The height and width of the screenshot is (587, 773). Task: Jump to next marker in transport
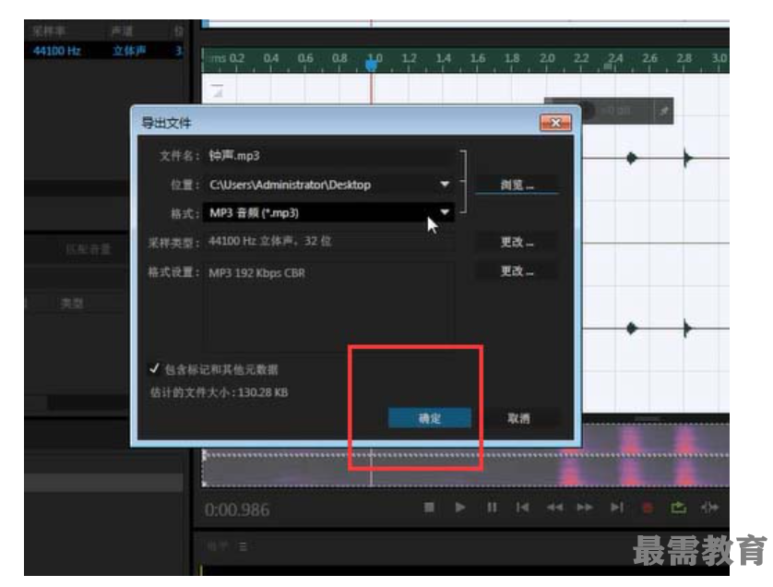[617, 507]
